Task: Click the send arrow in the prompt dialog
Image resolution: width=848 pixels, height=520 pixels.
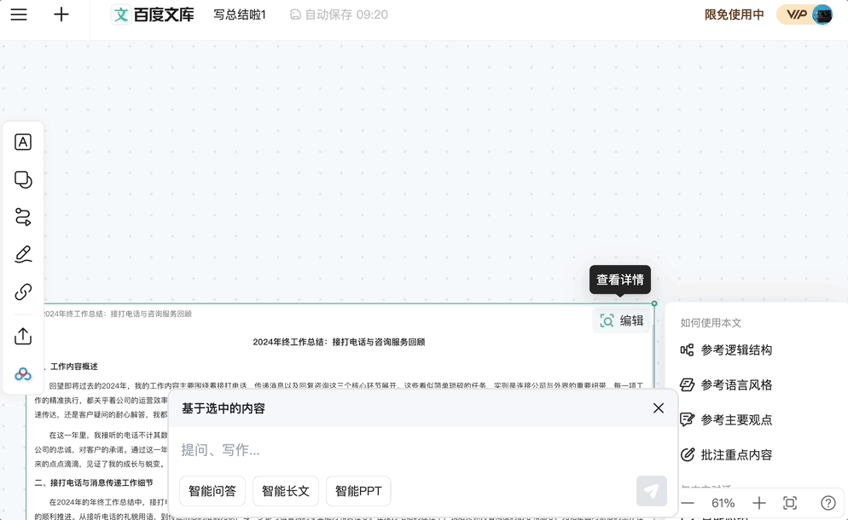Action: click(651, 490)
